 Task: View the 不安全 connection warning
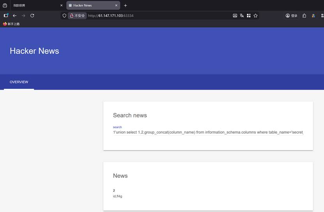77,16
